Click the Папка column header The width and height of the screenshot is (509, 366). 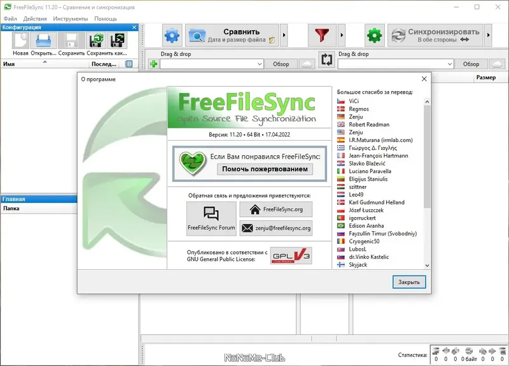pos(39,209)
